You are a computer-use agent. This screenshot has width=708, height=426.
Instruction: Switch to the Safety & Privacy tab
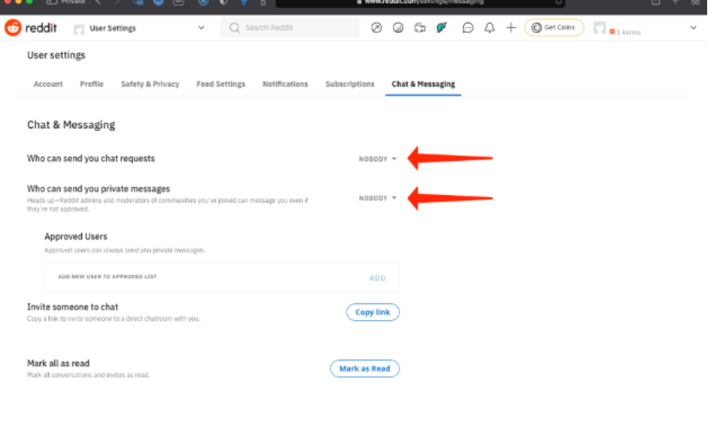150,84
